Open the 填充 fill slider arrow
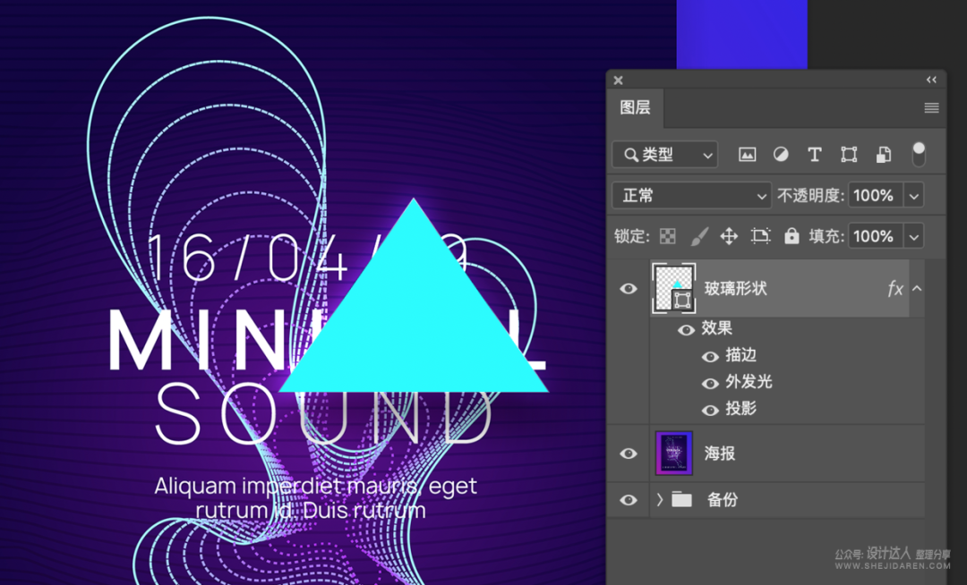The height and width of the screenshot is (585, 967). pyautogui.click(x=914, y=236)
